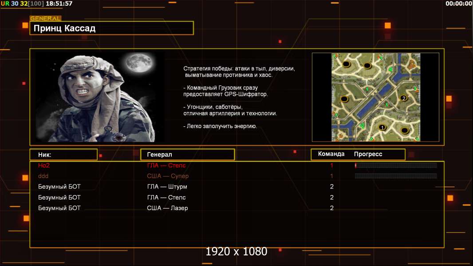
Task: Click the 'Командный Грузовик сразу' description line
Action: [221, 88]
